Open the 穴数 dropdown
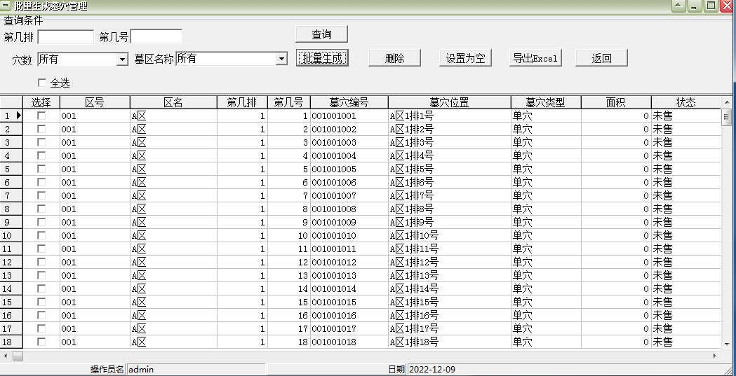This screenshot has width=736, height=376. click(x=122, y=59)
